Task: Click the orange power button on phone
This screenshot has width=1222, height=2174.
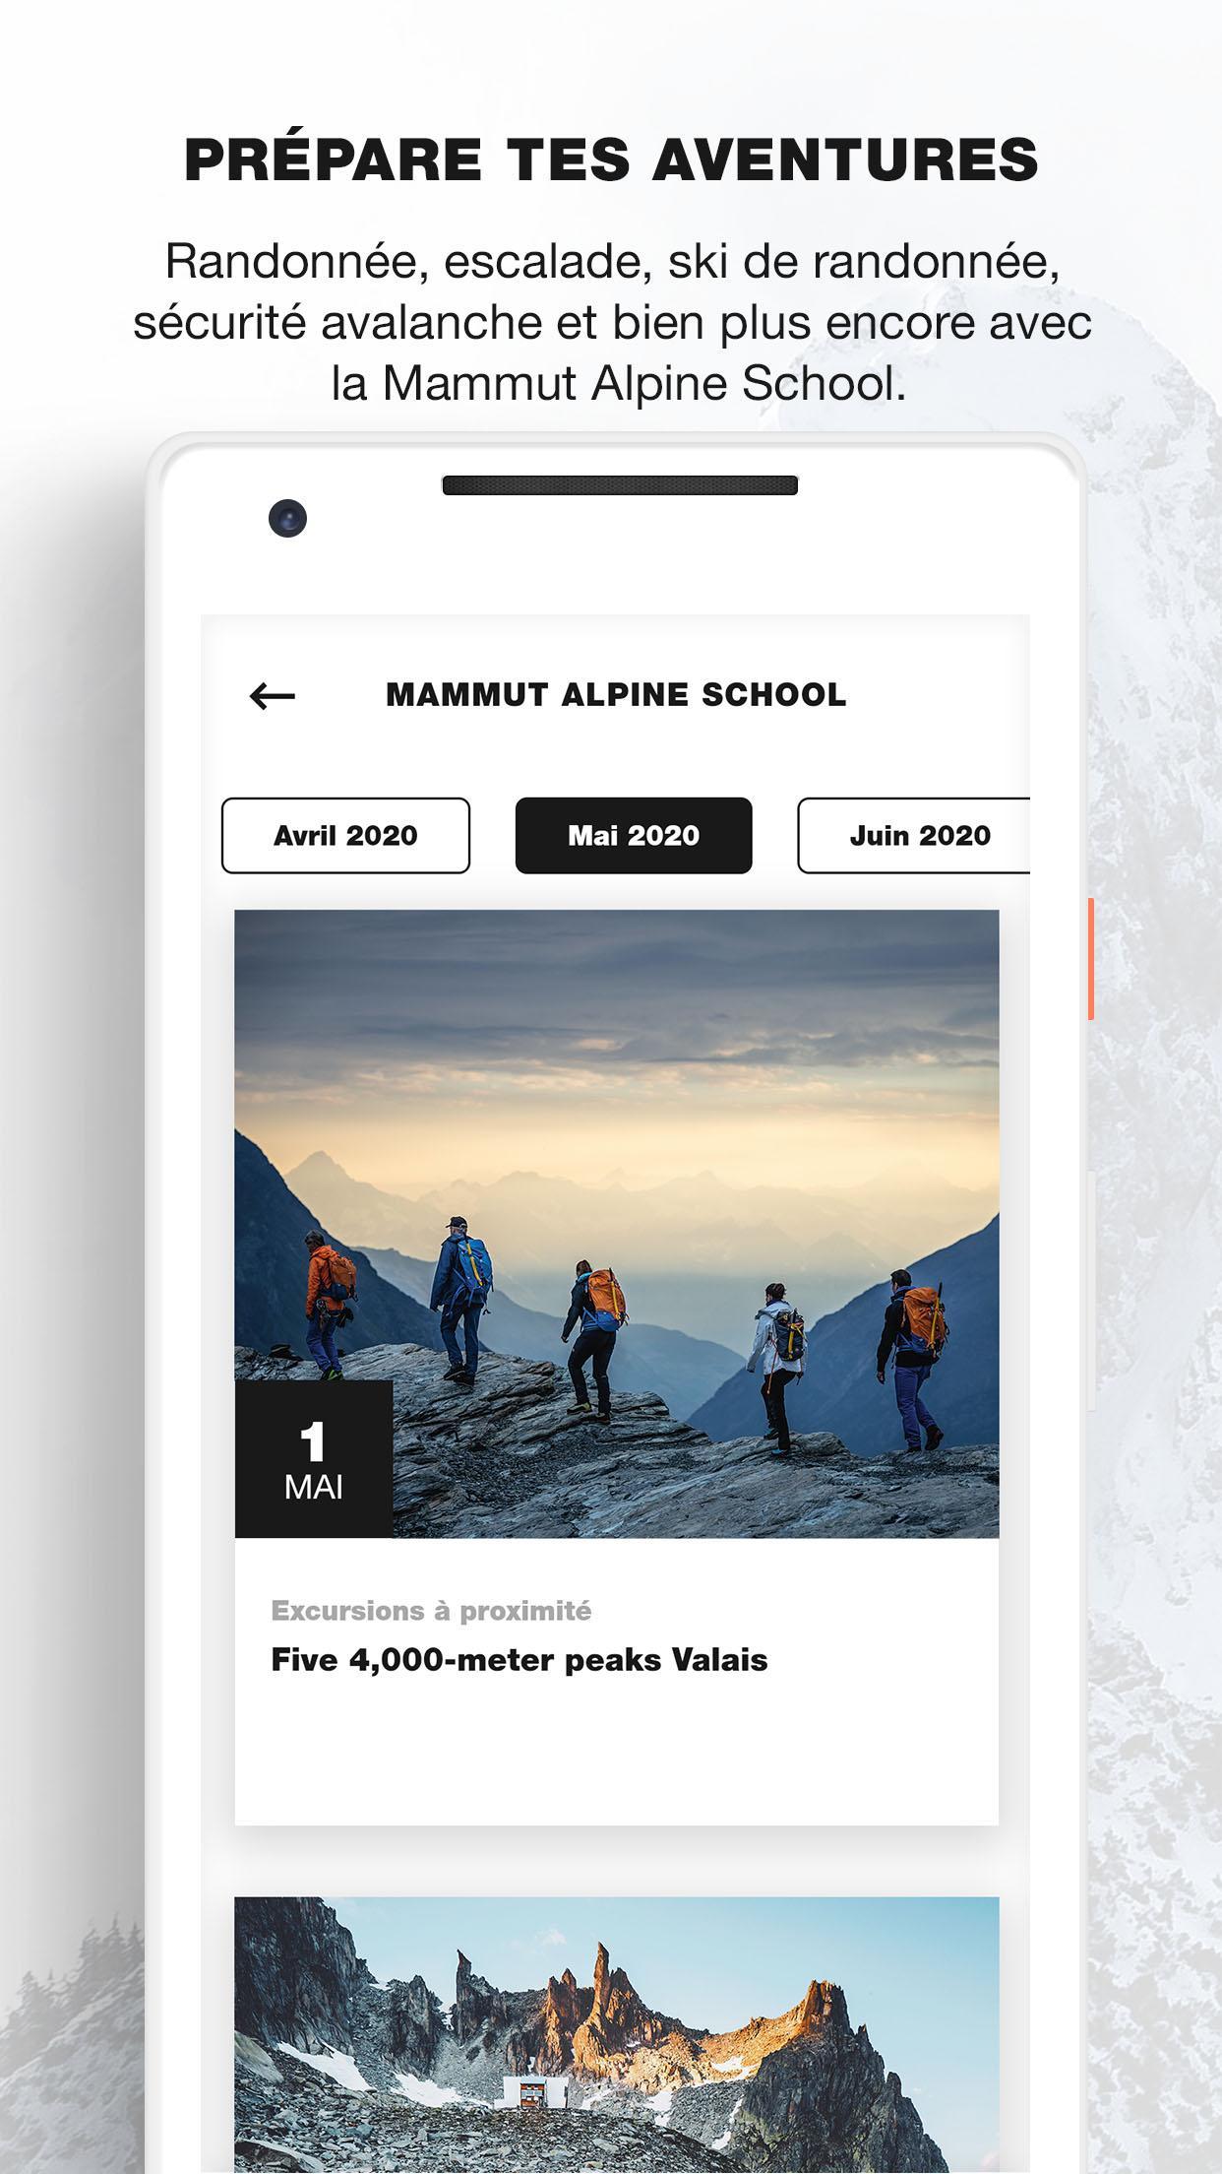Action: (1090, 959)
